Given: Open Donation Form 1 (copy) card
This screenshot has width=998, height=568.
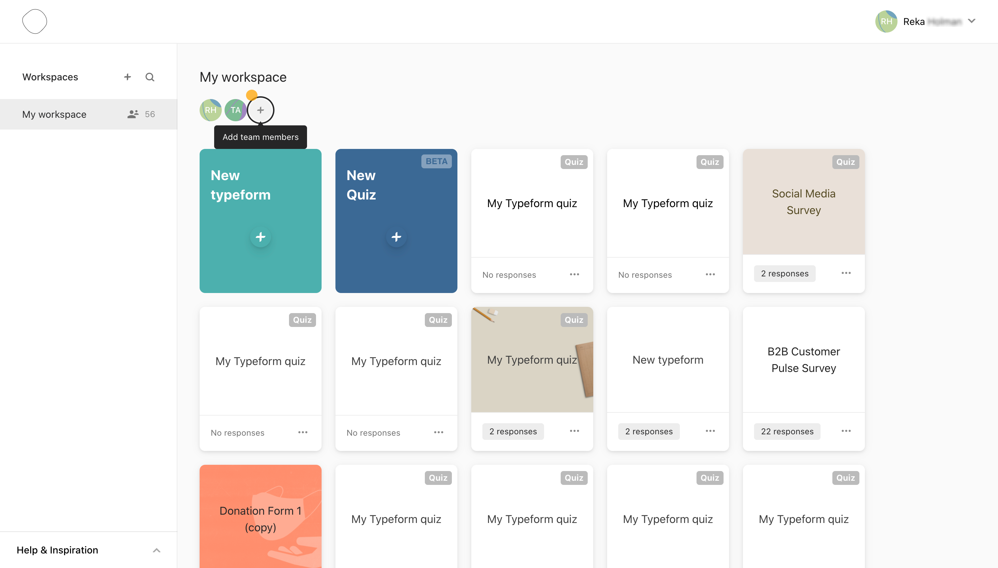Looking at the screenshot, I should 260,516.
